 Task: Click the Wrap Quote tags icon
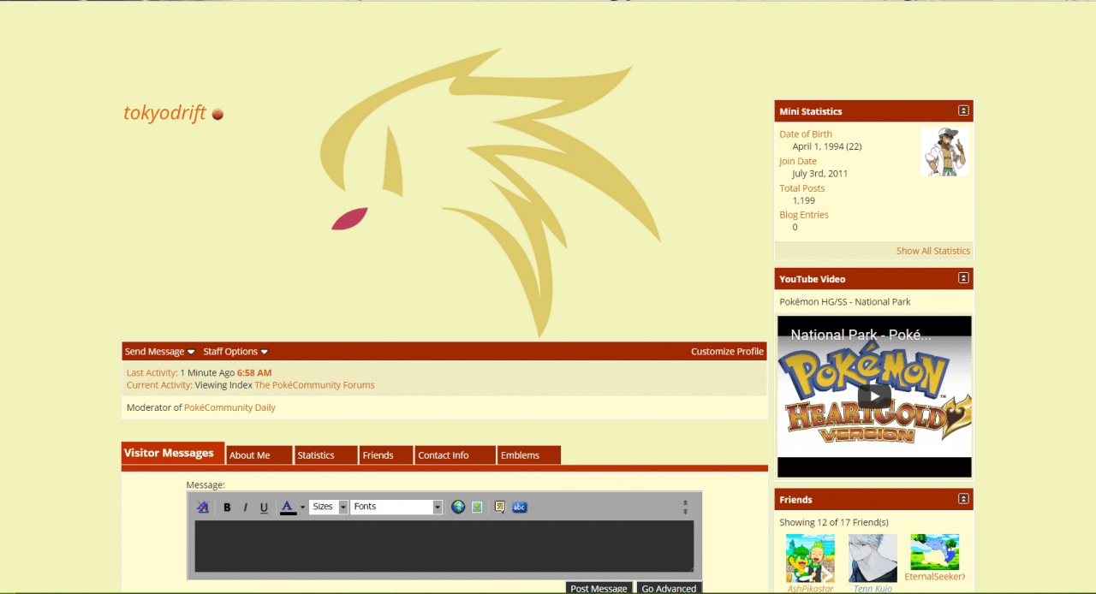point(500,507)
